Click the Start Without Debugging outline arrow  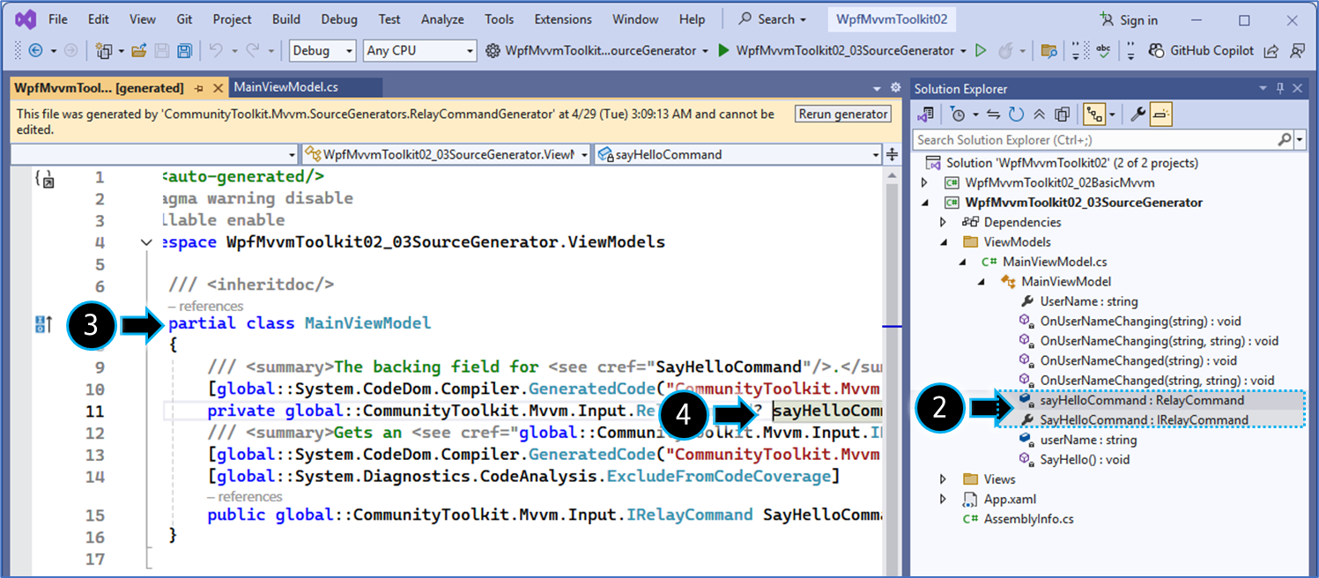(981, 51)
